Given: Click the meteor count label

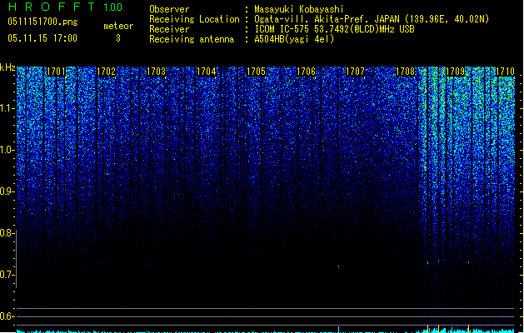Looking at the screenshot, I should pos(118,26).
